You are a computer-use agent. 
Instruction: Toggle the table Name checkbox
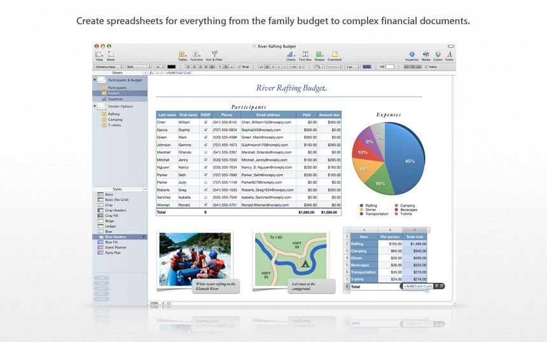(426, 67)
